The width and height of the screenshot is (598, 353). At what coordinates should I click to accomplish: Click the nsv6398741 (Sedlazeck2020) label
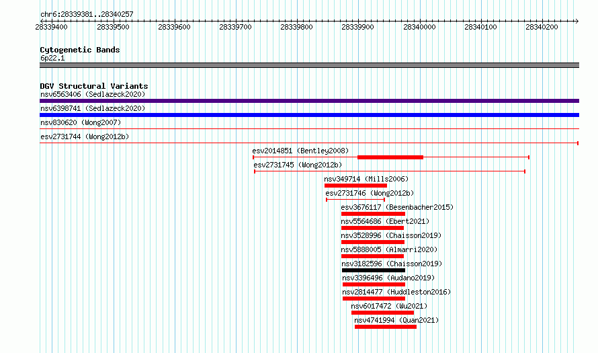pyautogui.click(x=93, y=108)
